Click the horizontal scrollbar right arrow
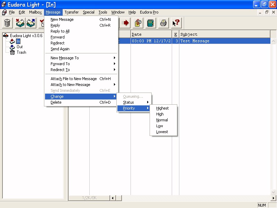The image size is (277, 208). pos(273,198)
